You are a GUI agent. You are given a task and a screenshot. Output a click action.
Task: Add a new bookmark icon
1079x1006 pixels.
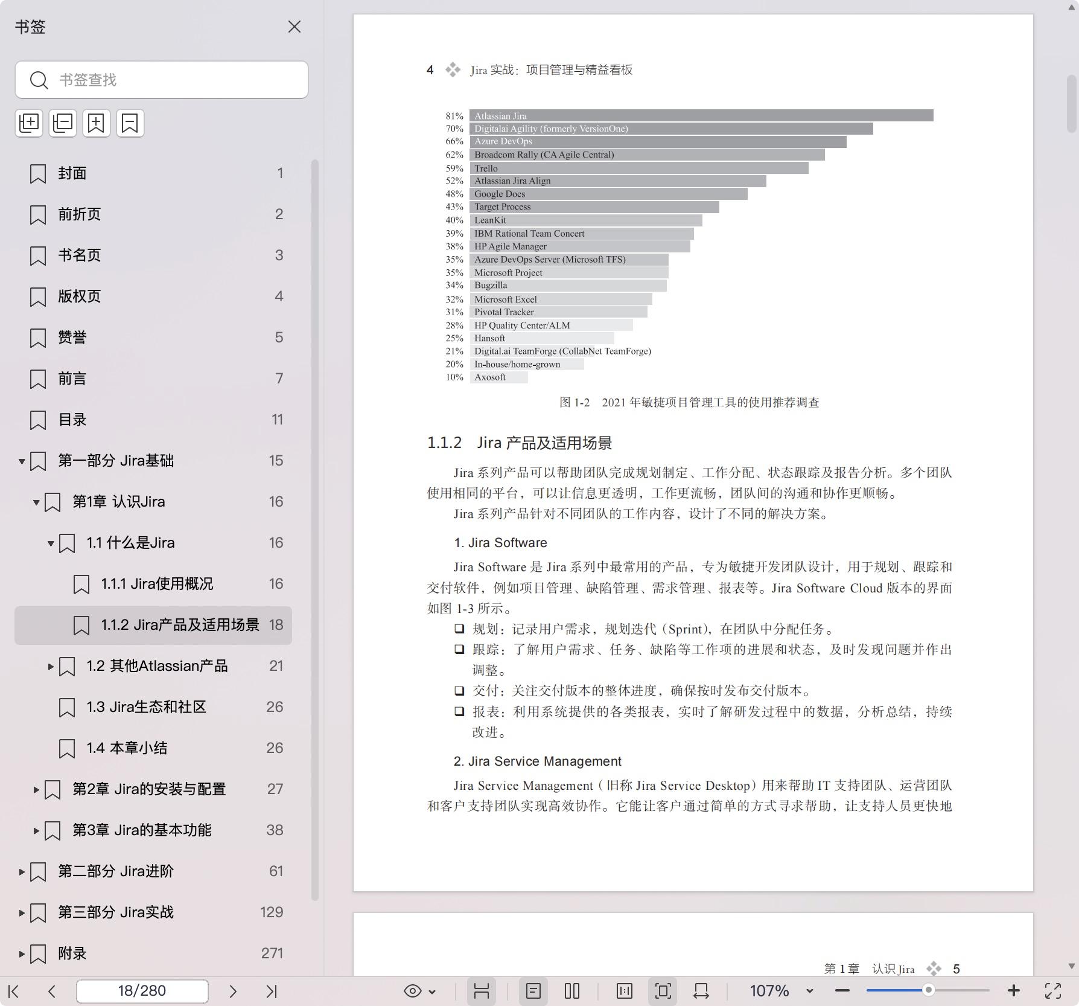(97, 123)
